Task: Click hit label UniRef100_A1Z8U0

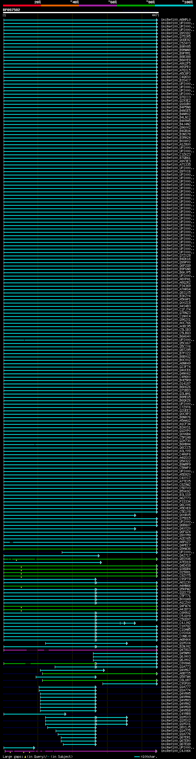Action: pyautogui.click(x=176, y=145)
